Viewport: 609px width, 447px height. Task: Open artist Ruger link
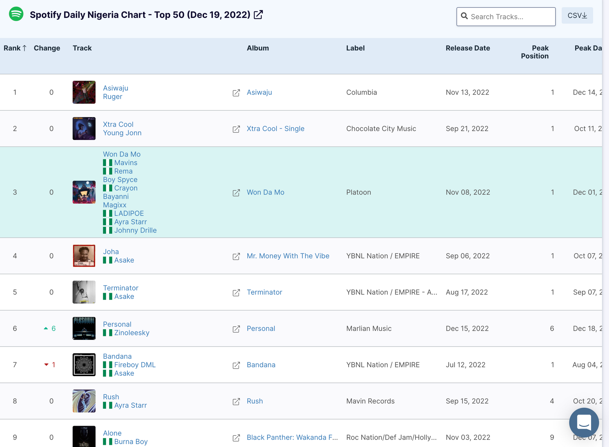pos(113,96)
